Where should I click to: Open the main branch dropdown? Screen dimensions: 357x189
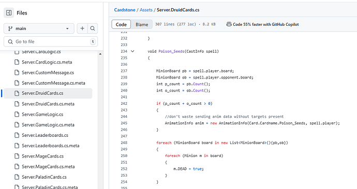click(39, 28)
